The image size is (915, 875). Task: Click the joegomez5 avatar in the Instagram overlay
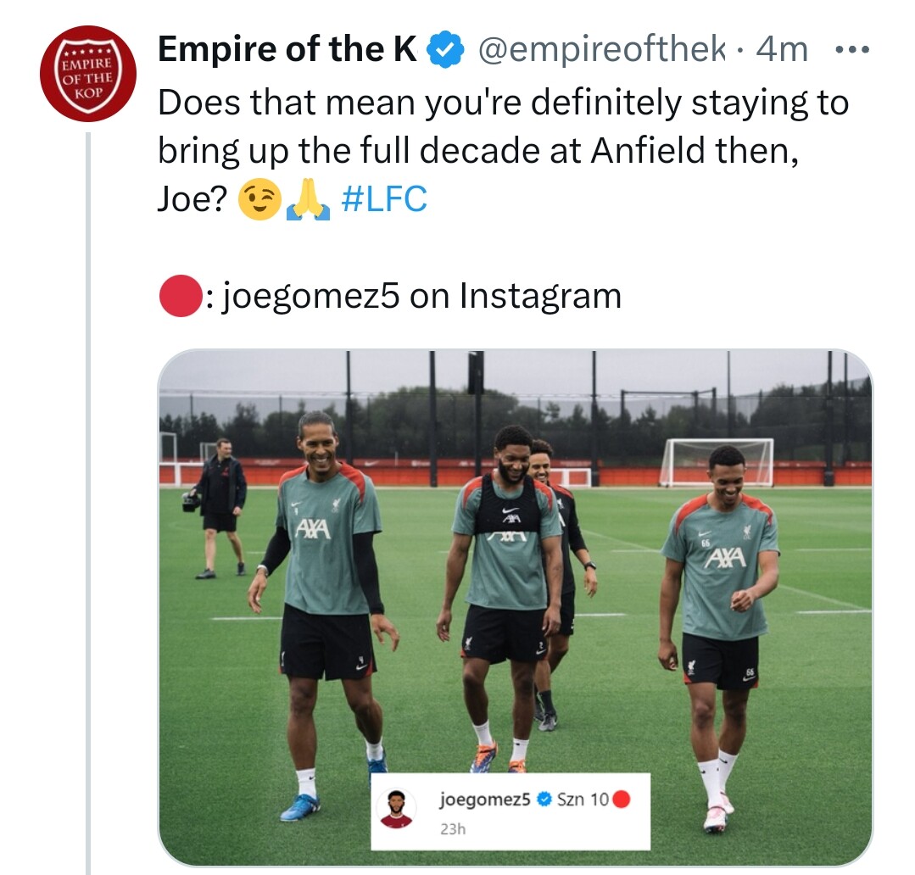395,809
